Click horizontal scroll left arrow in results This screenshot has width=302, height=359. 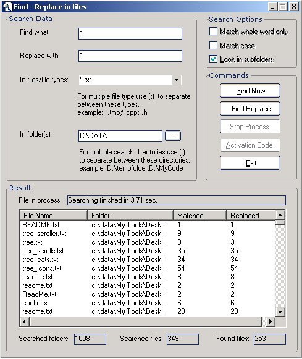click(x=24, y=322)
